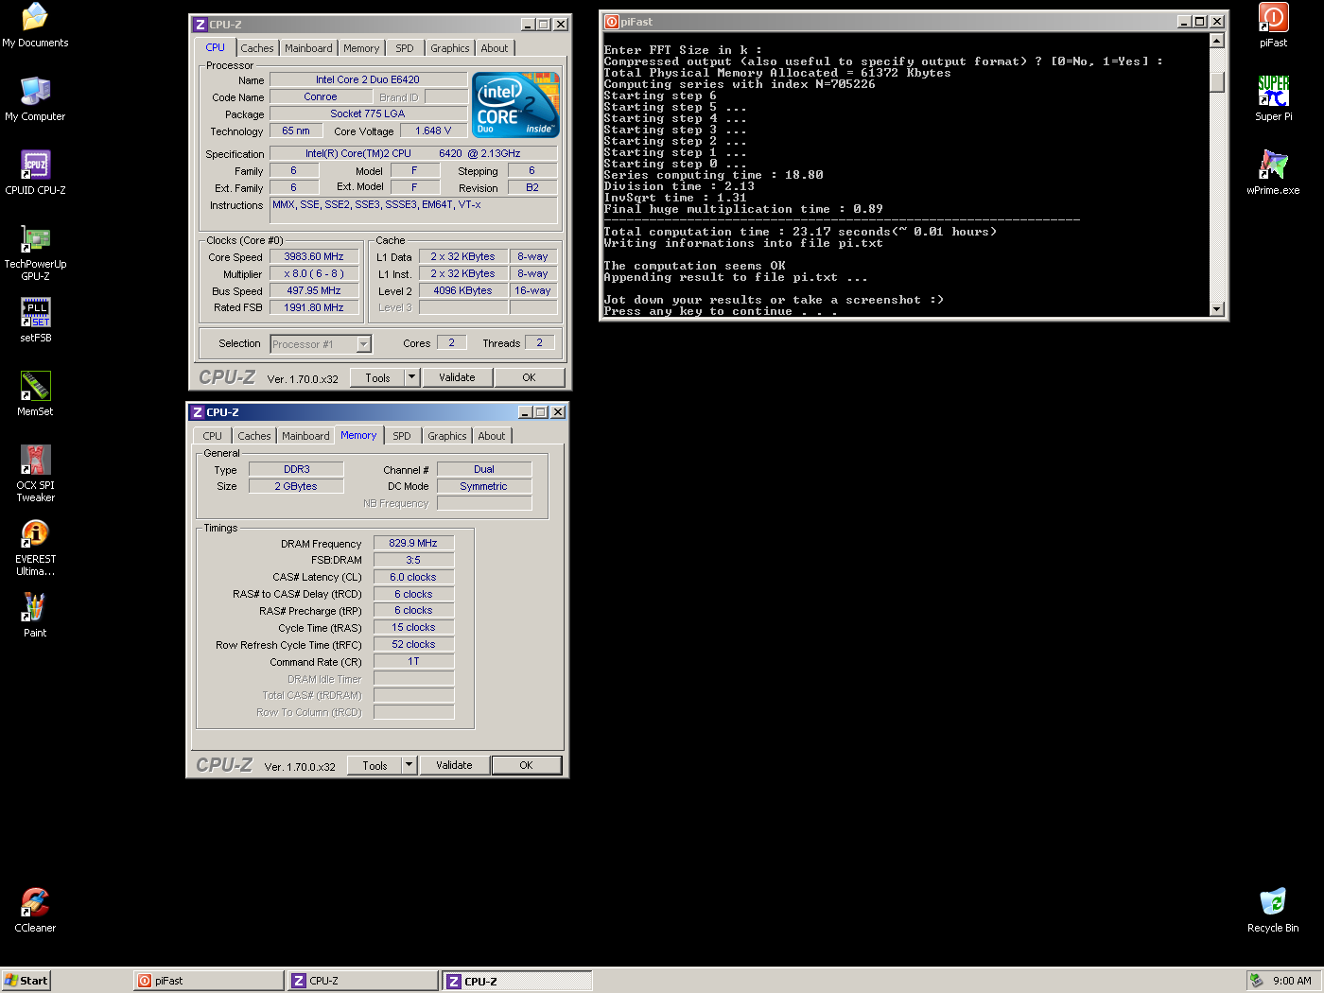
Task: Click the Multiplier x 8.0 value field
Action: point(314,273)
